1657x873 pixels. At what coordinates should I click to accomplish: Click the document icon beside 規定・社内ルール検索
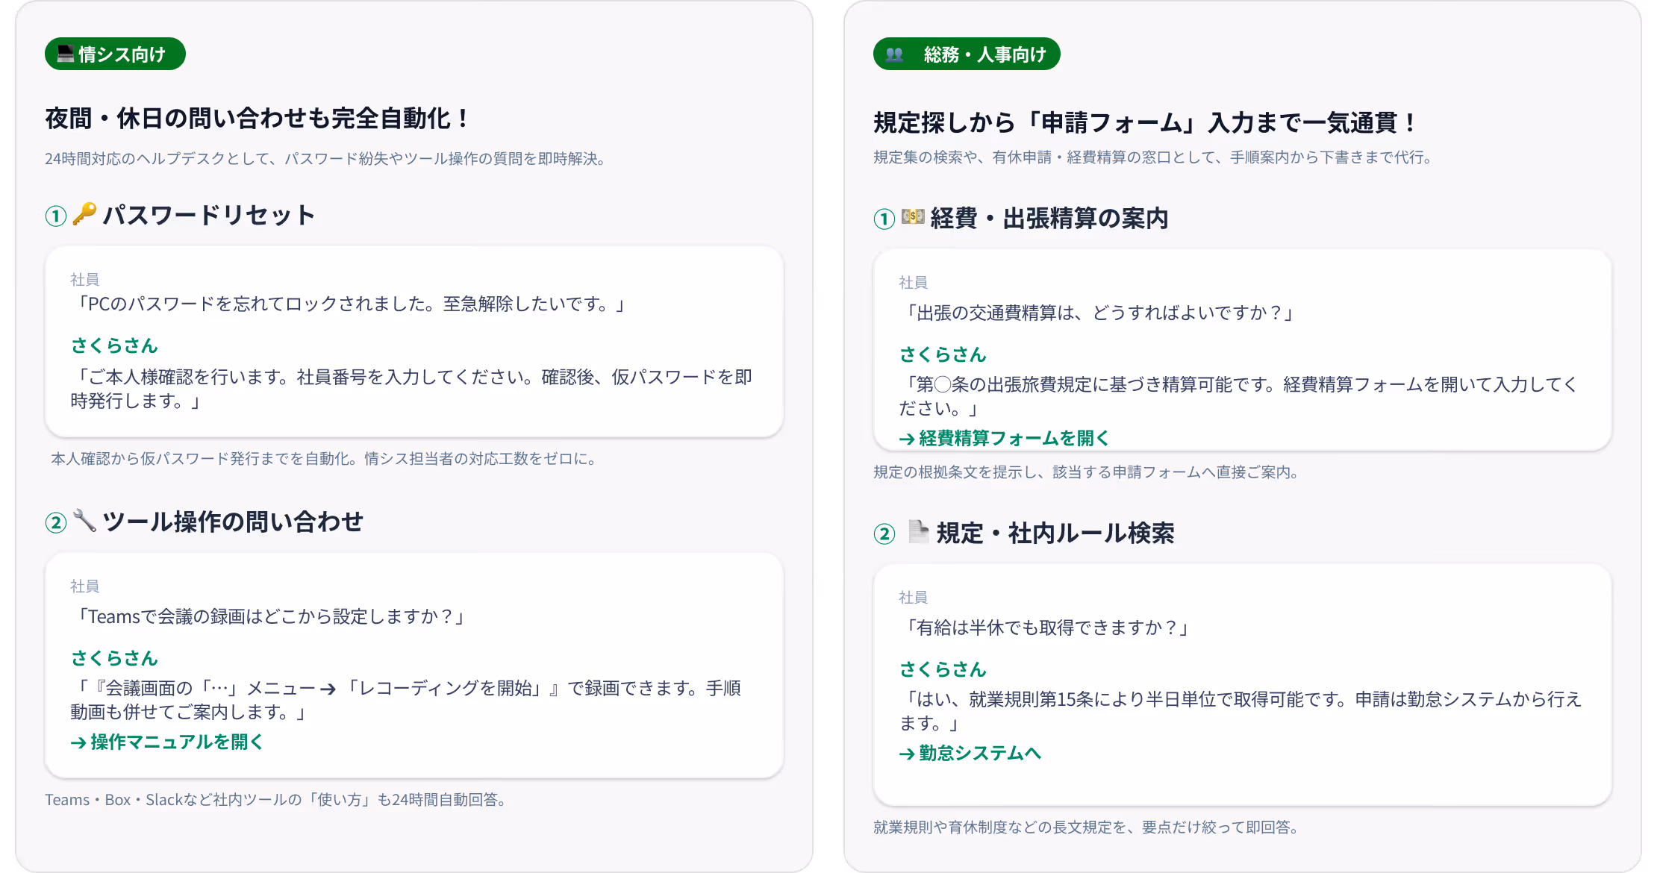[x=919, y=532]
